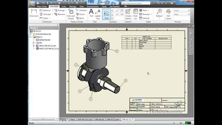The width and height of the screenshot is (222, 125).
Task: Click the search keyword input field
Action: tap(136, 3)
